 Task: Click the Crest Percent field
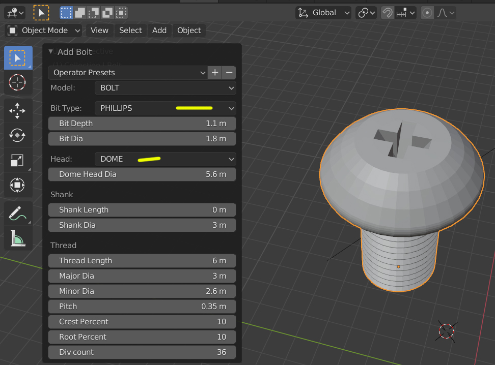[x=142, y=322]
